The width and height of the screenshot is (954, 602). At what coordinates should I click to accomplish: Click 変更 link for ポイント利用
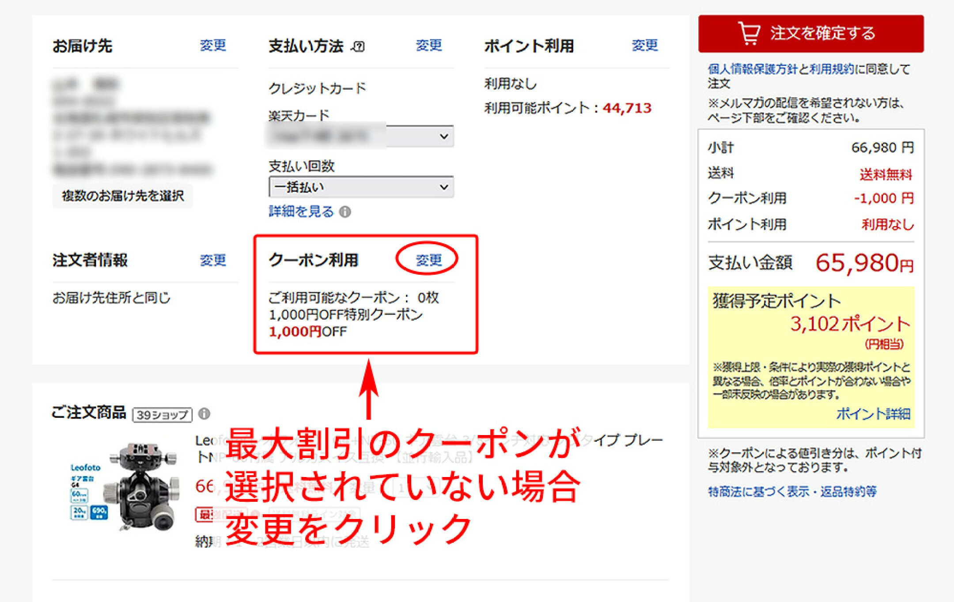click(644, 45)
